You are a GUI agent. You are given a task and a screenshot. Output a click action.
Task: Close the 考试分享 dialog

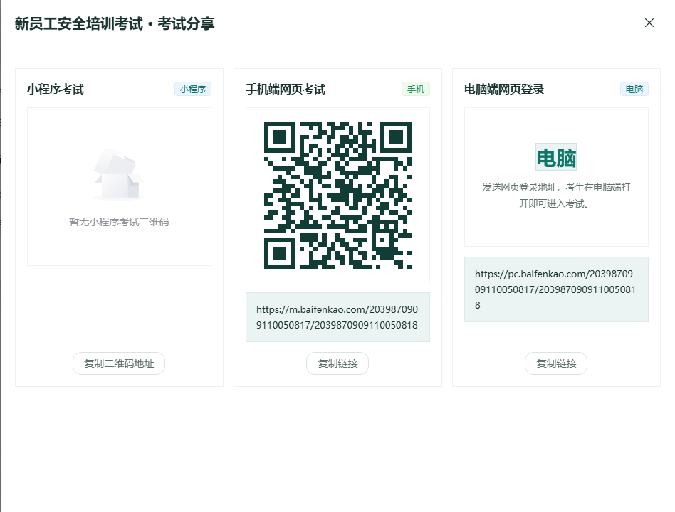tap(649, 23)
